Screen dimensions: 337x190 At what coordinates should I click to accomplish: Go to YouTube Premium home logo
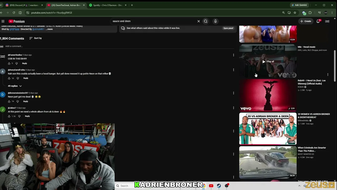pyautogui.click(x=17, y=21)
